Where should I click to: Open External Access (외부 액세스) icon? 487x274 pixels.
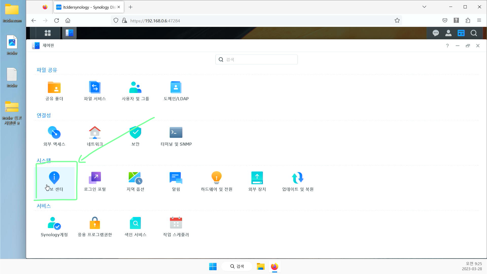point(54,133)
